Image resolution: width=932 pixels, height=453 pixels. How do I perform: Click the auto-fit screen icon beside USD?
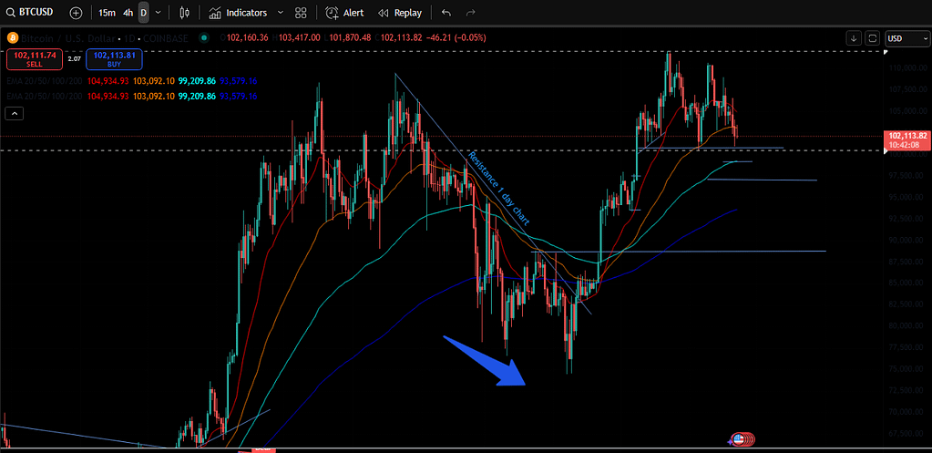point(873,38)
